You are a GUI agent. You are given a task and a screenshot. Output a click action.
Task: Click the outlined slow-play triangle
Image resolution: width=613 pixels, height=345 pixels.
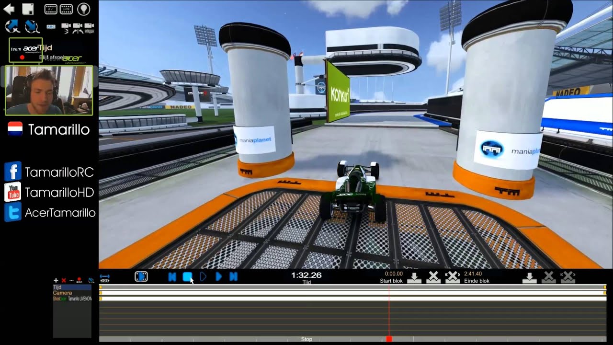coord(203,276)
